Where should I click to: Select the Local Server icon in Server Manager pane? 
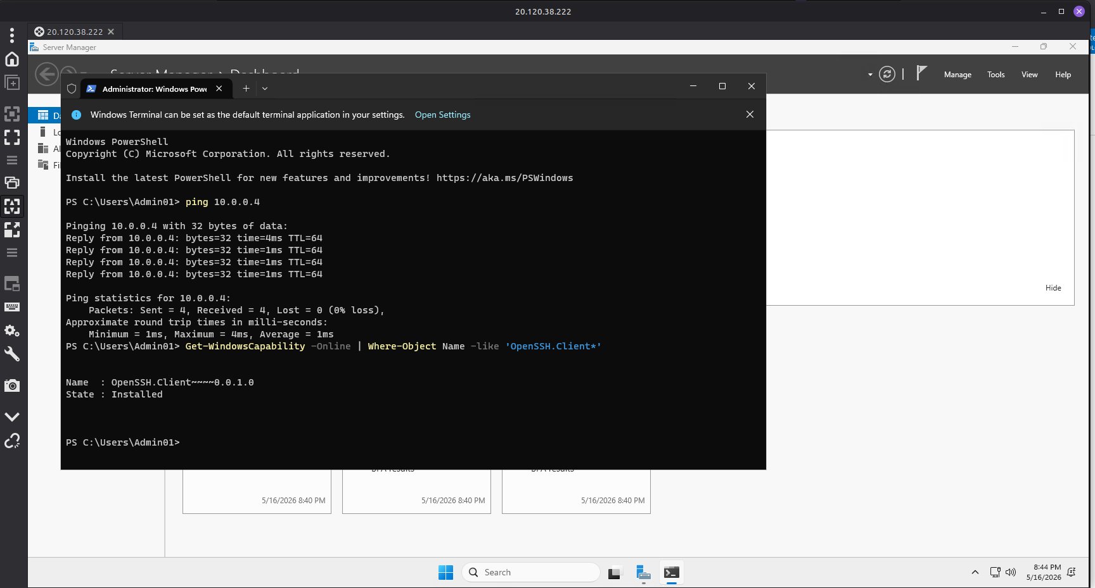pyautogui.click(x=43, y=132)
